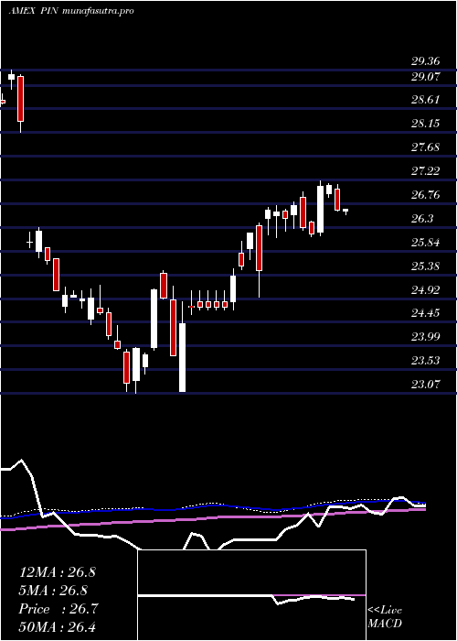Click the Price : 26.7 readout
The image size is (457, 641).
pos(58,609)
